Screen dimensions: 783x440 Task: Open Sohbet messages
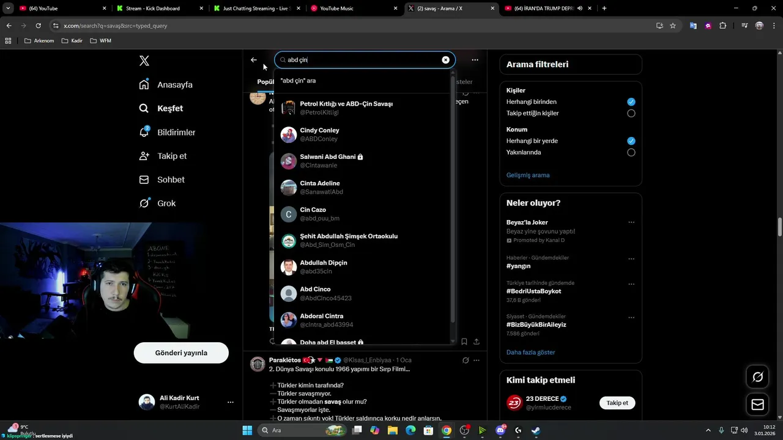point(161,180)
